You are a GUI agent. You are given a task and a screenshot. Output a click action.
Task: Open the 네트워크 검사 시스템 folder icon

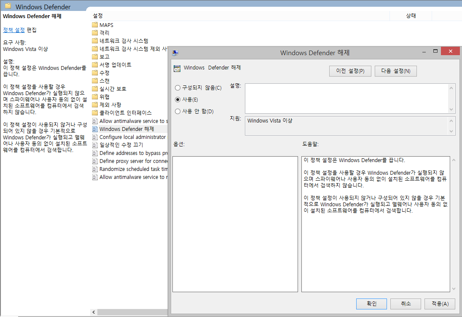pos(94,40)
